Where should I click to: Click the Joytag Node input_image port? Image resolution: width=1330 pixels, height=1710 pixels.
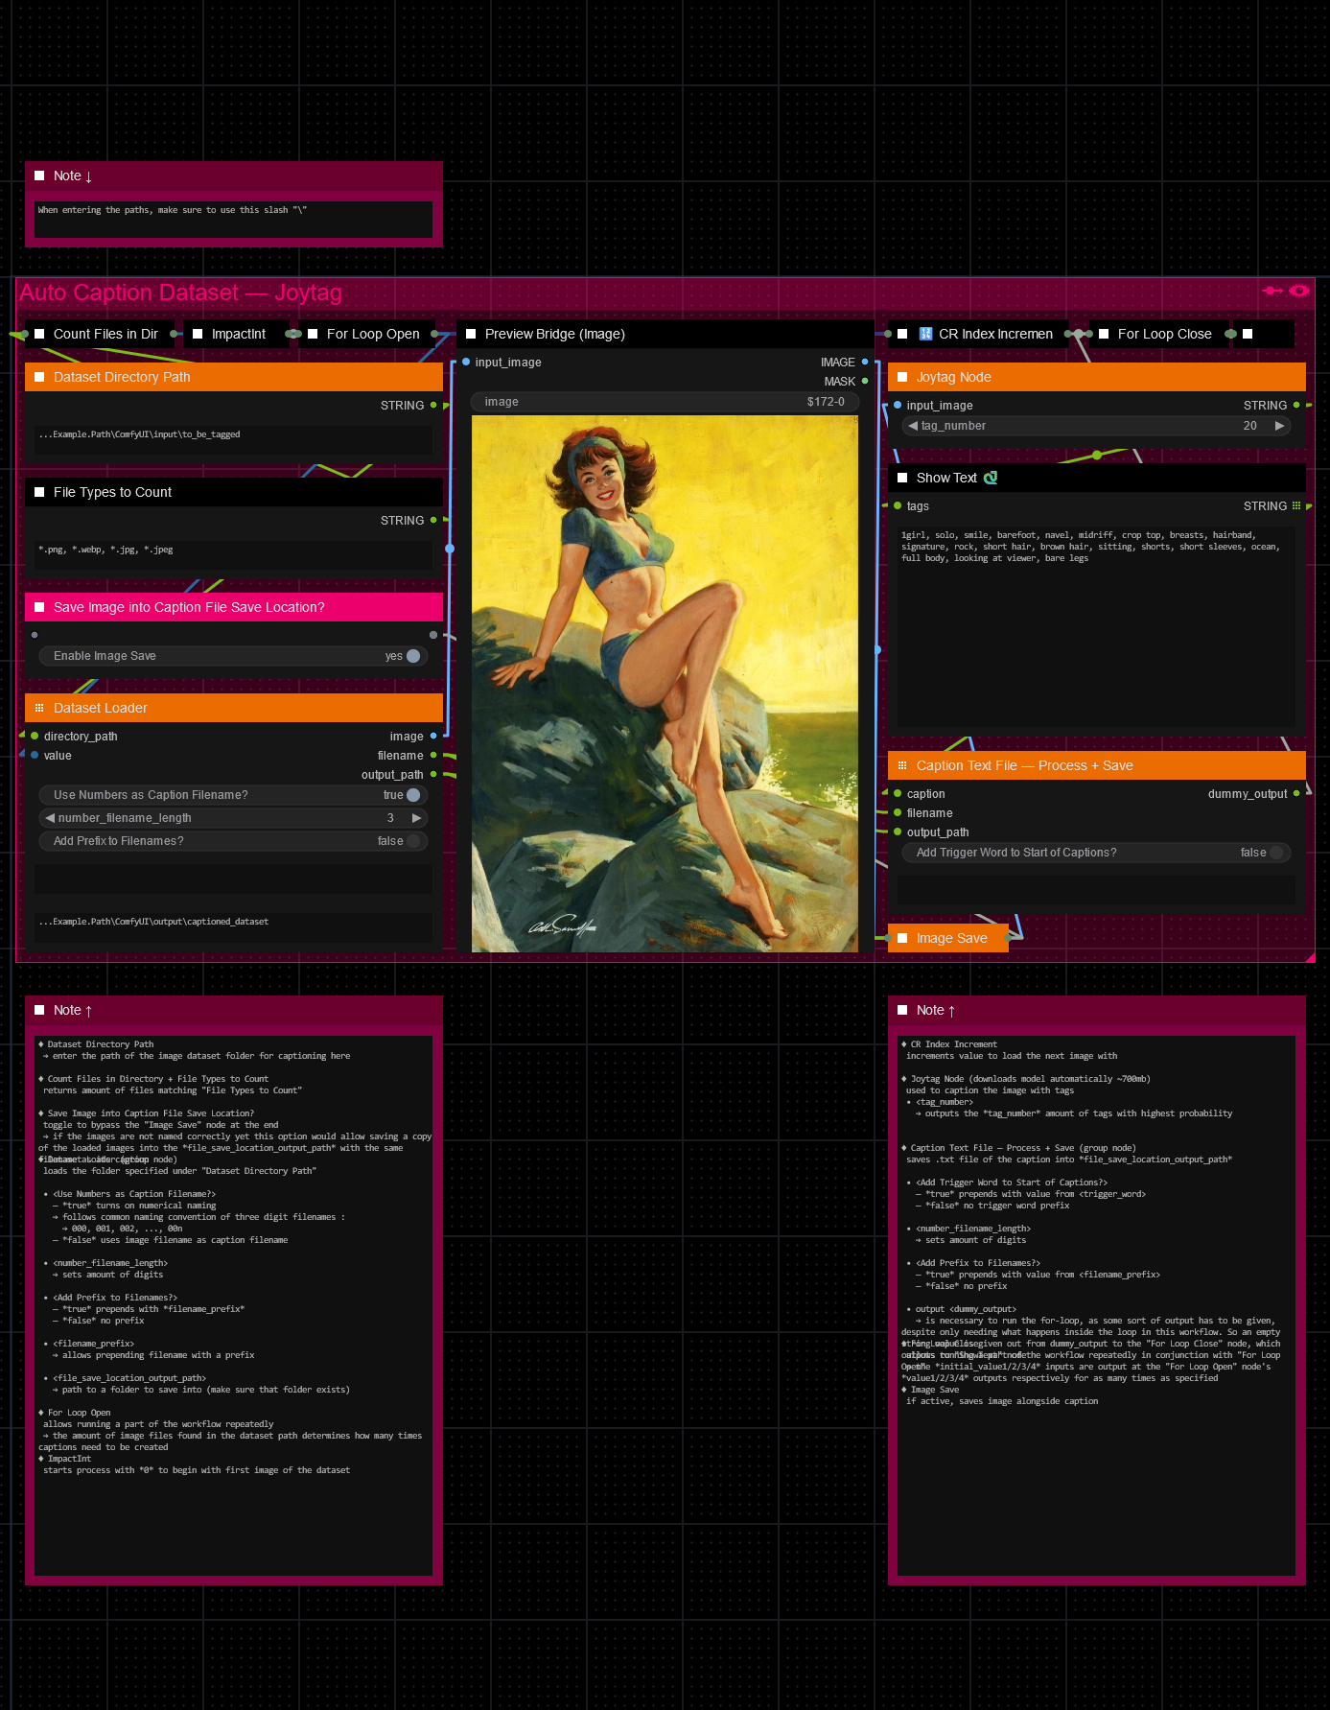pos(898,405)
